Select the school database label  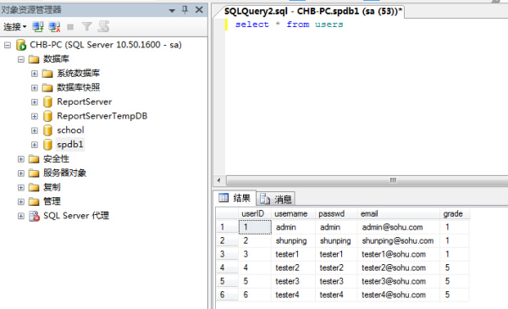coord(70,130)
